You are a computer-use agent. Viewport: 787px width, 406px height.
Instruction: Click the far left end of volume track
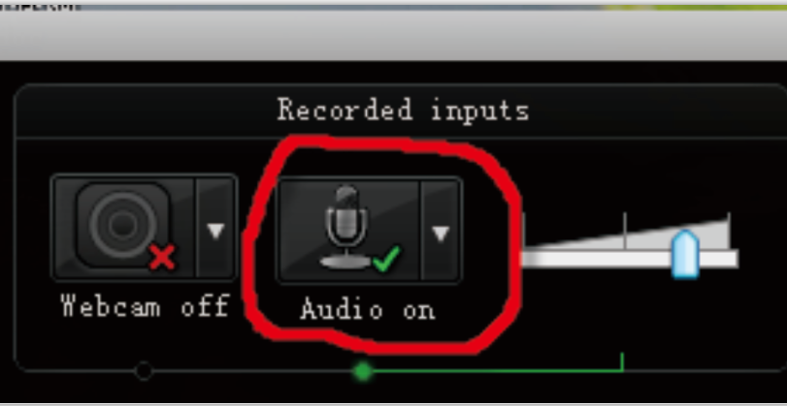(526, 259)
